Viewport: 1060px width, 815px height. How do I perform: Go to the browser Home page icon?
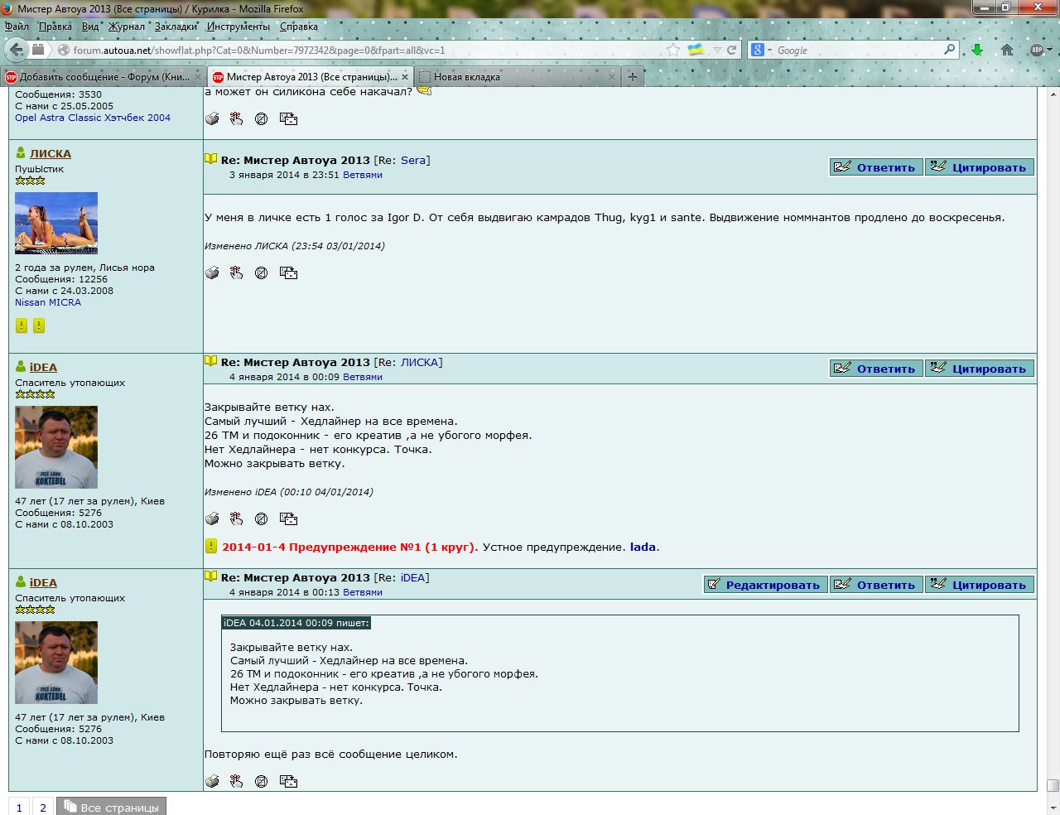click(x=1007, y=50)
